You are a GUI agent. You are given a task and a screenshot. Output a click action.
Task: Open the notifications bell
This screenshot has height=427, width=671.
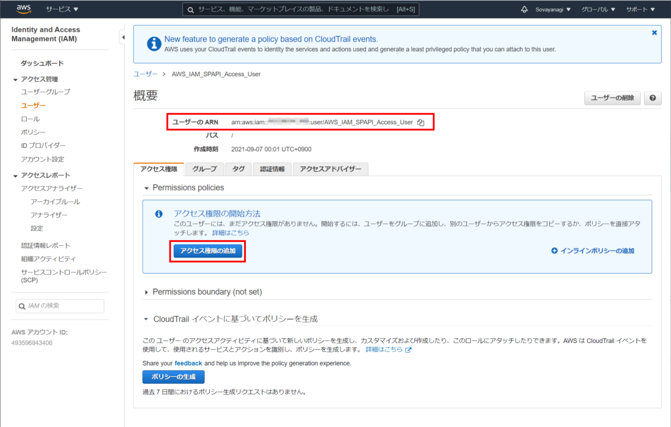coord(524,9)
